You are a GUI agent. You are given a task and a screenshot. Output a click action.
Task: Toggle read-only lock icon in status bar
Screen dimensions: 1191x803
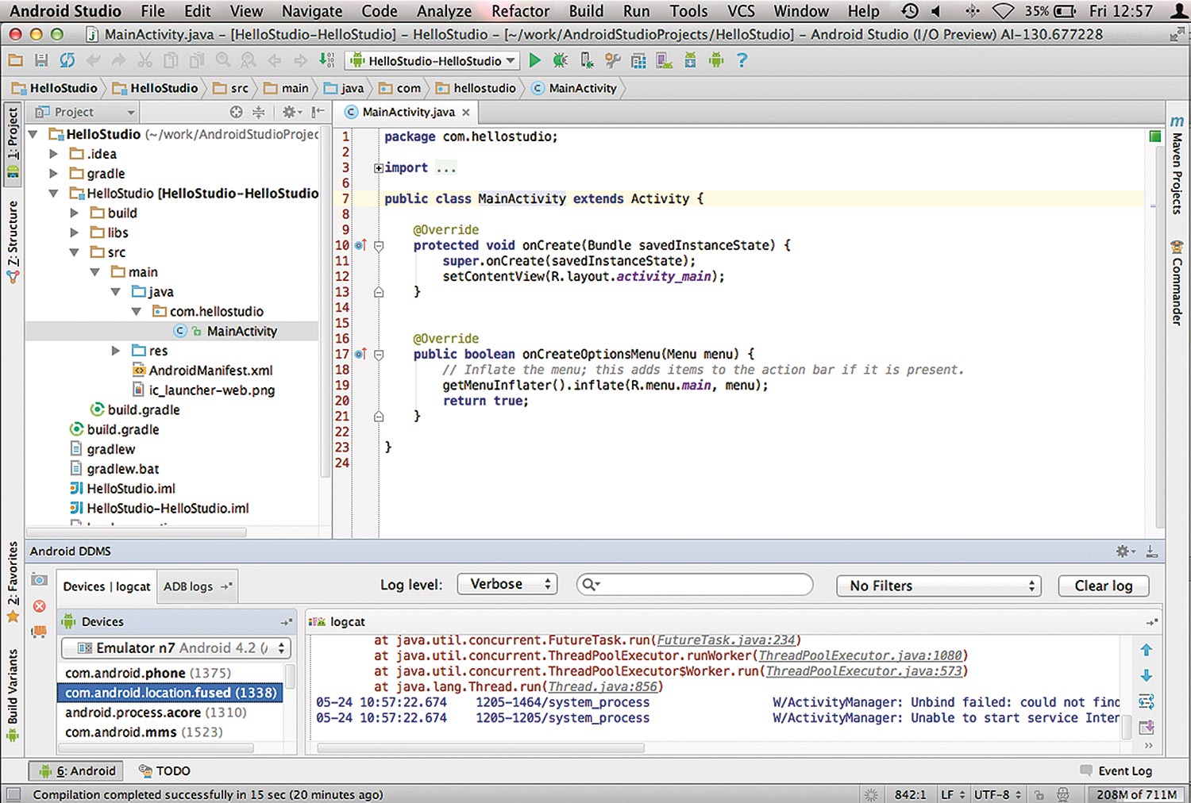1039,794
